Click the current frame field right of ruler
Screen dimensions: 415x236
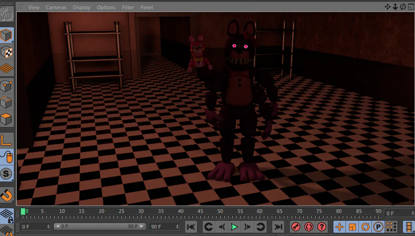pos(399,213)
